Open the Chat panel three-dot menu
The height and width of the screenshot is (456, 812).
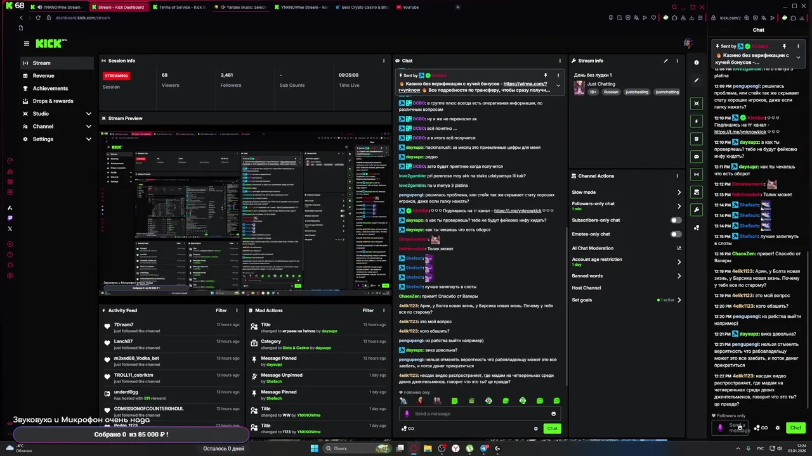tap(560, 61)
